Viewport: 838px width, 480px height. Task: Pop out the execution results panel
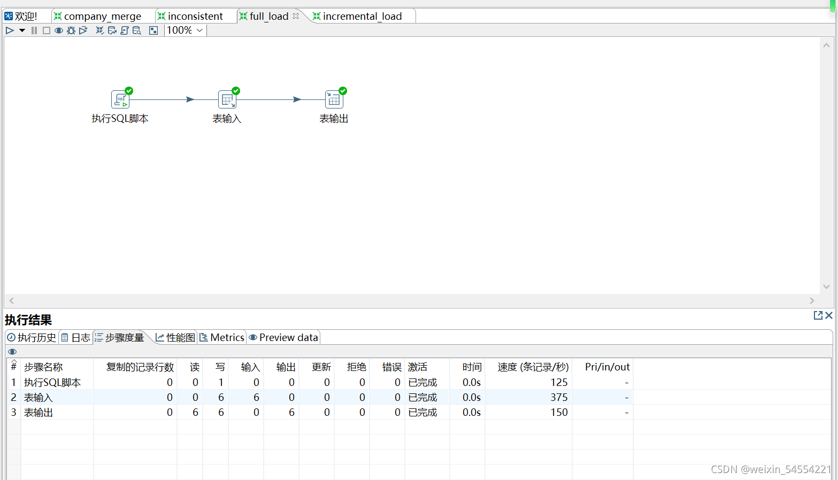pyautogui.click(x=818, y=315)
